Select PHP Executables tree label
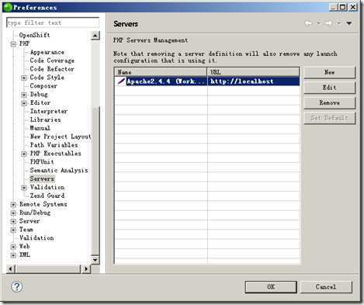This screenshot has width=364, height=305. click(x=56, y=154)
